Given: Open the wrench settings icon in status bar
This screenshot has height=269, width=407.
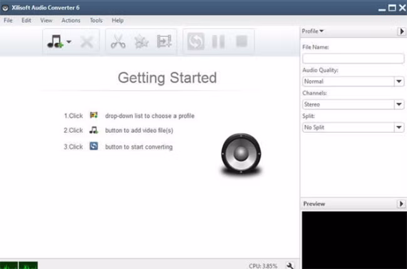Looking at the screenshot, I should pyautogui.click(x=290, y=265).
